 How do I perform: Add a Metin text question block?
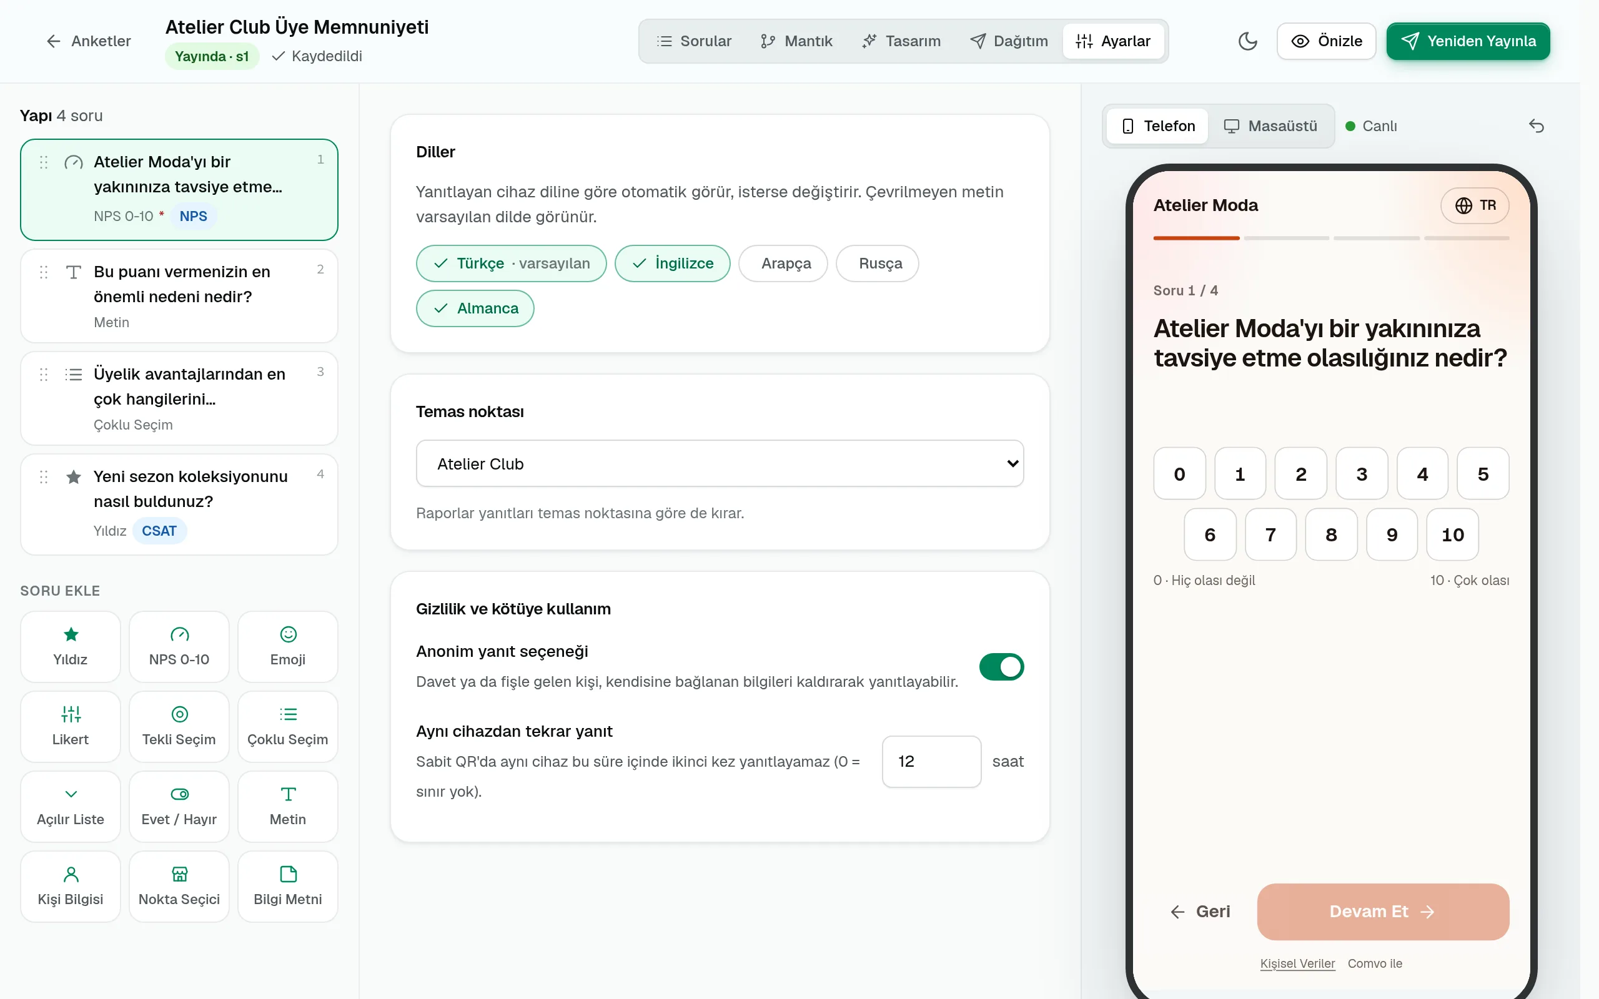tap(287, 806)
